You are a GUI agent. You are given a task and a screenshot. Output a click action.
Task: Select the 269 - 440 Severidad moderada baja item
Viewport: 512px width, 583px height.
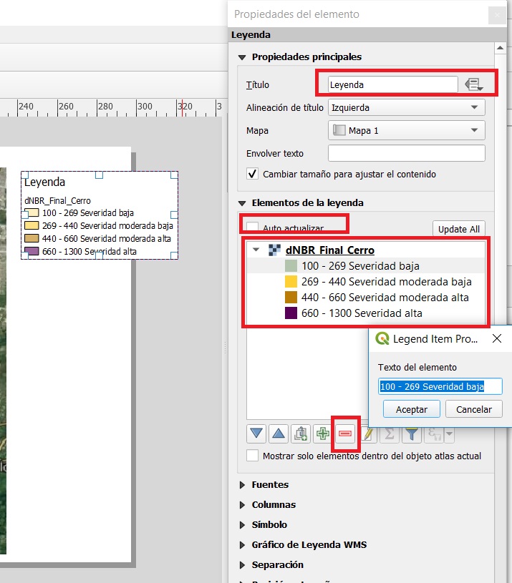tap(386, 282)
